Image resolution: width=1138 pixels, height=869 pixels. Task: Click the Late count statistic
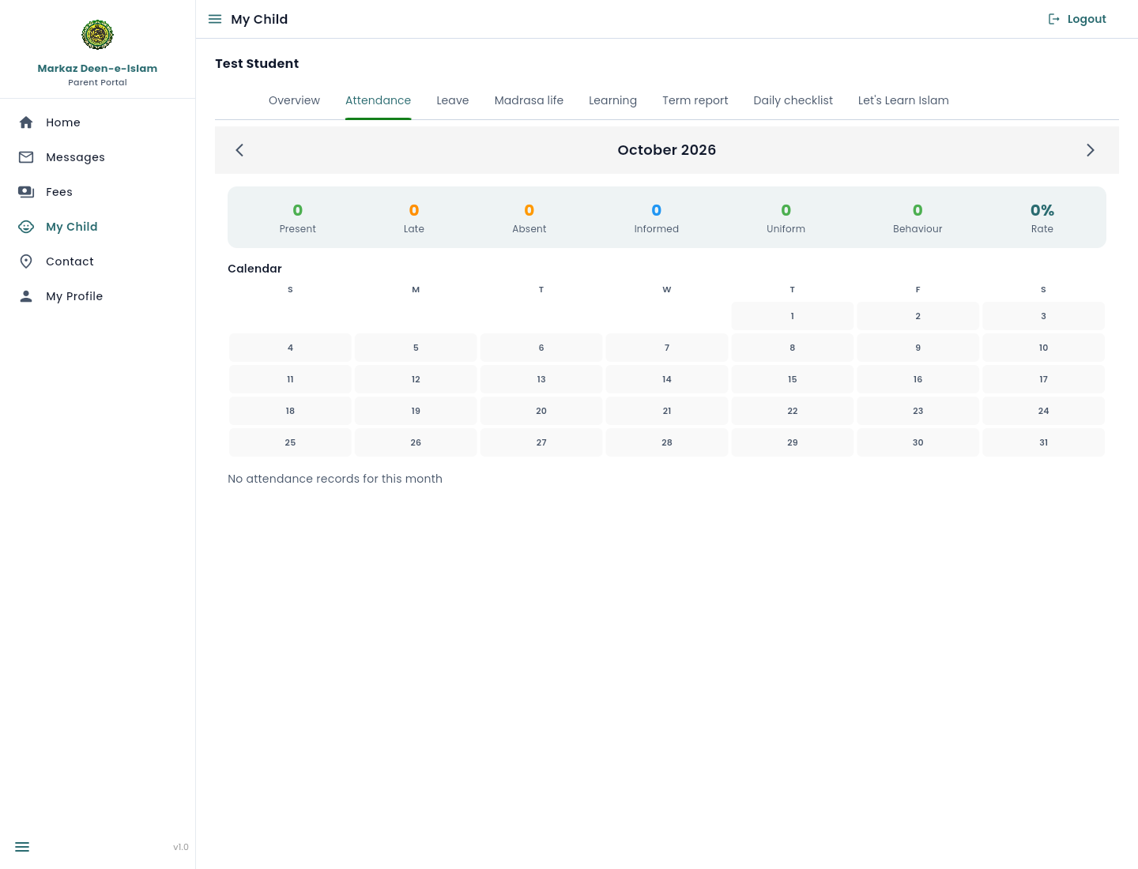click(414, 217)
